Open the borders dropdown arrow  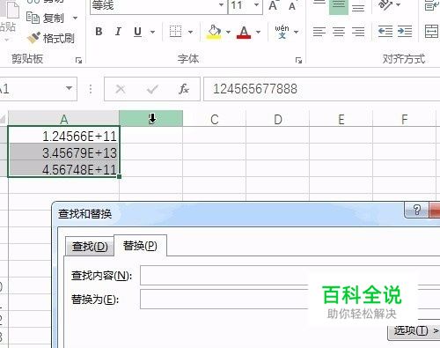click(190, 32)
